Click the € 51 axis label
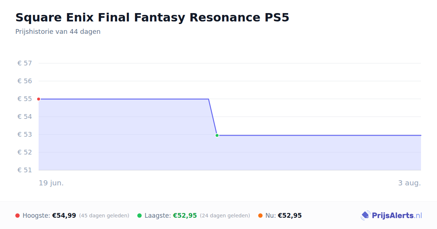437x229 pixels. (25, 170)
